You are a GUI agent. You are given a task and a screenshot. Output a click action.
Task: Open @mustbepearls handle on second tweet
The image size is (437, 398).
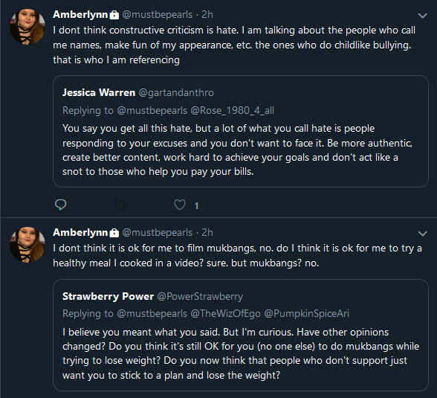(x=158, y=232)
